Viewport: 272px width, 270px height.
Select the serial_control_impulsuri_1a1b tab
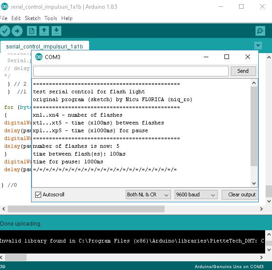click(45, 46)
